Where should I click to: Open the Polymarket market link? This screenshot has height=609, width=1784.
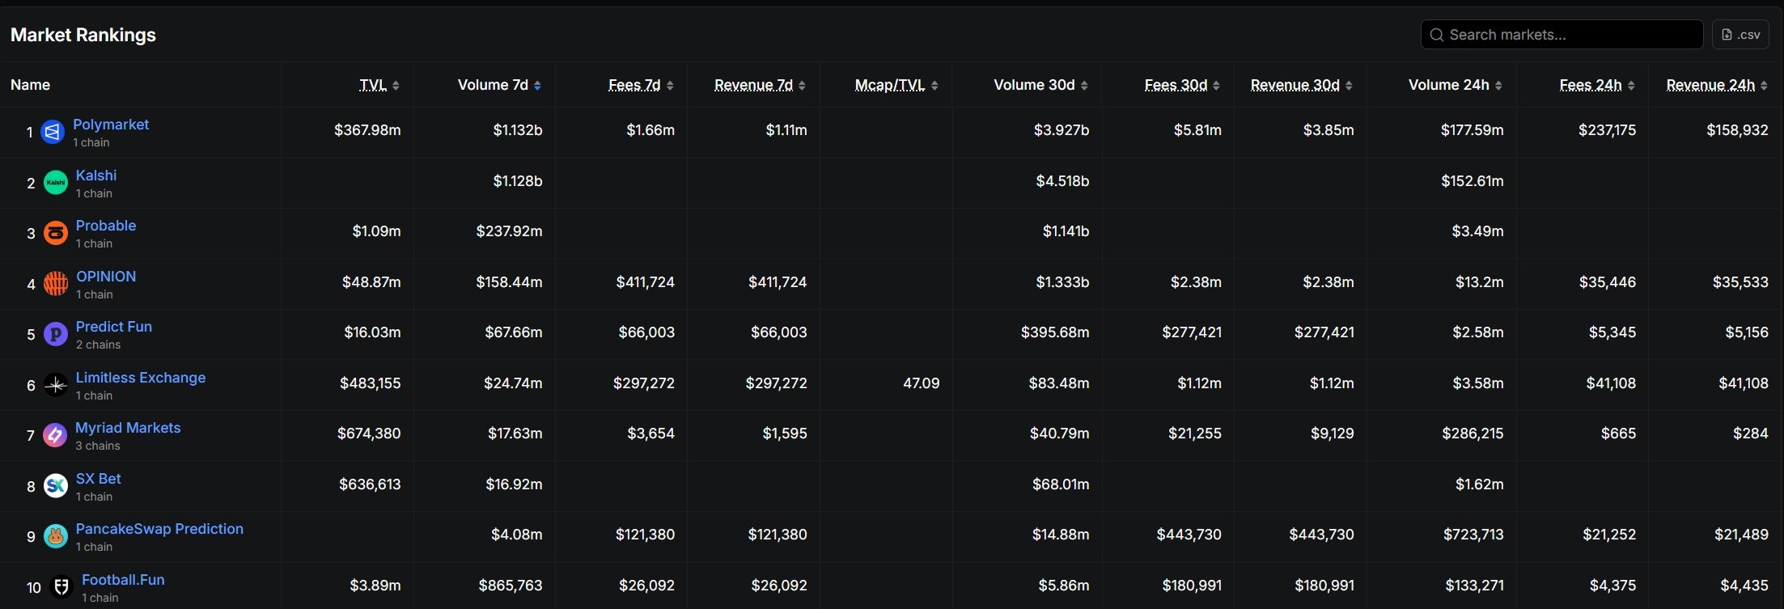(111, 125)
